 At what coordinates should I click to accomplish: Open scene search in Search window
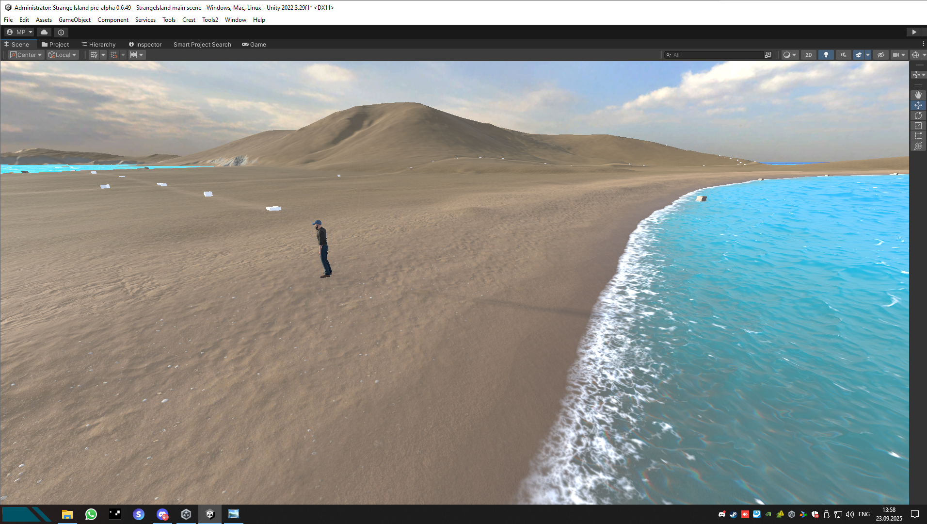click(x=768, y=55)
